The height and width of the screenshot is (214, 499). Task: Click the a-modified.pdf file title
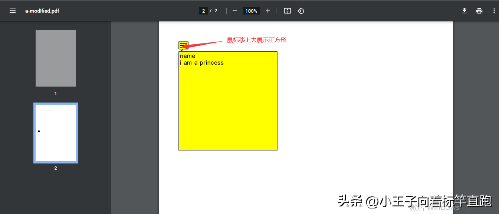pyautogui.click(x=42, y=11)
